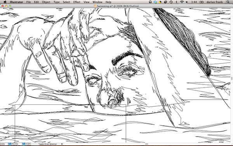This screenshot has height=146, width=233.
Task: Click the horizontal scrollbar thumb
Action: [146, 144]
